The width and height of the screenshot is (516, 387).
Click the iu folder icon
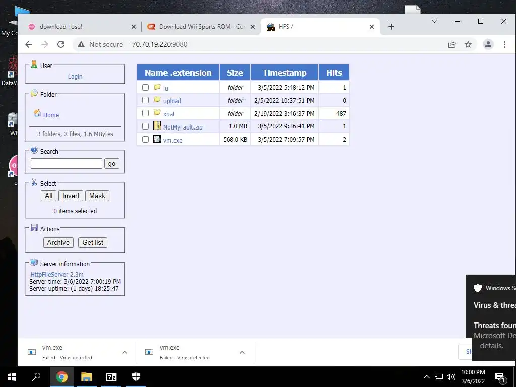click(x=157, y=87)
